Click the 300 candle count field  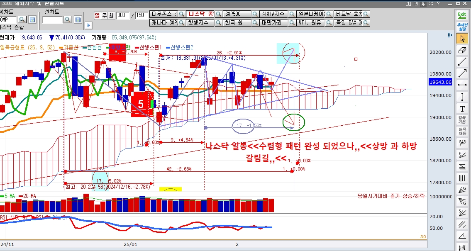click(123, 16)
